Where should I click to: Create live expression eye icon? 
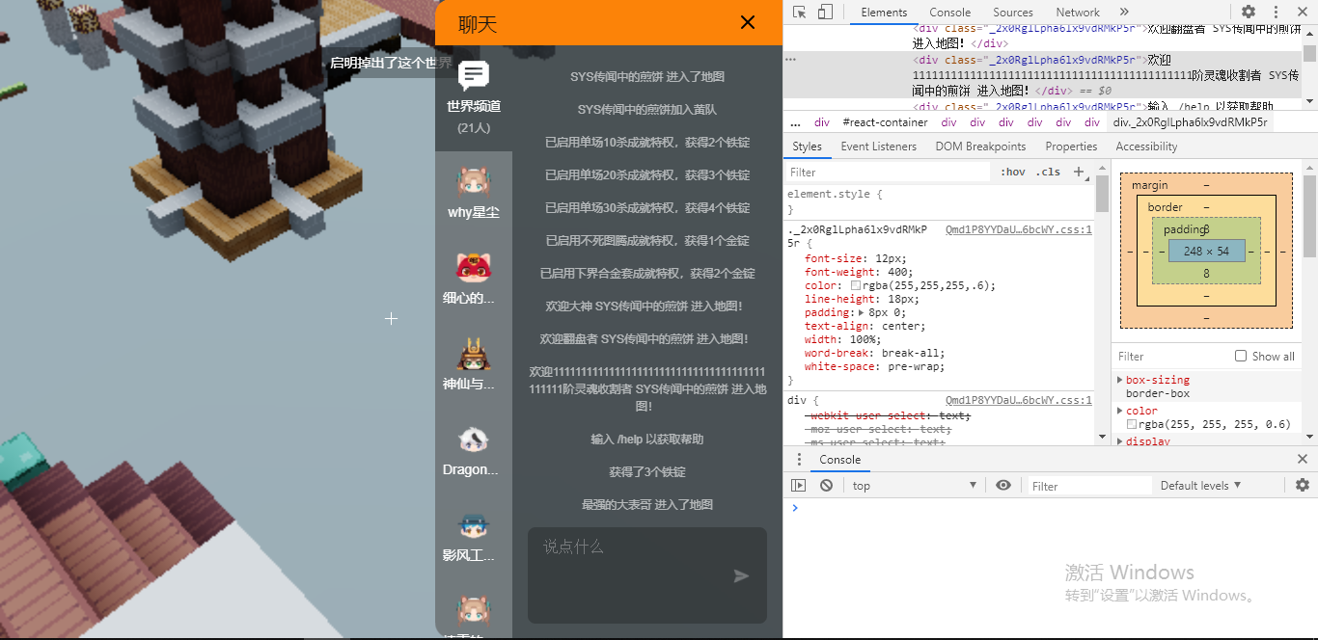[1003, 486]
